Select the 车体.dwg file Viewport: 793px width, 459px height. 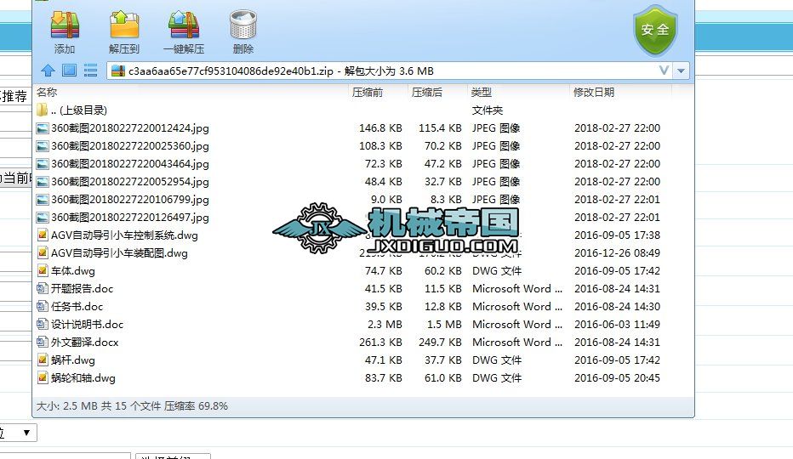click(73, 271)
